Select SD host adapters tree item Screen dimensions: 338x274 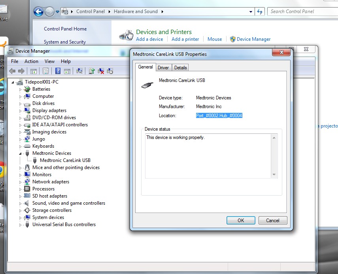pyautogui.click(x=50, y=196)
